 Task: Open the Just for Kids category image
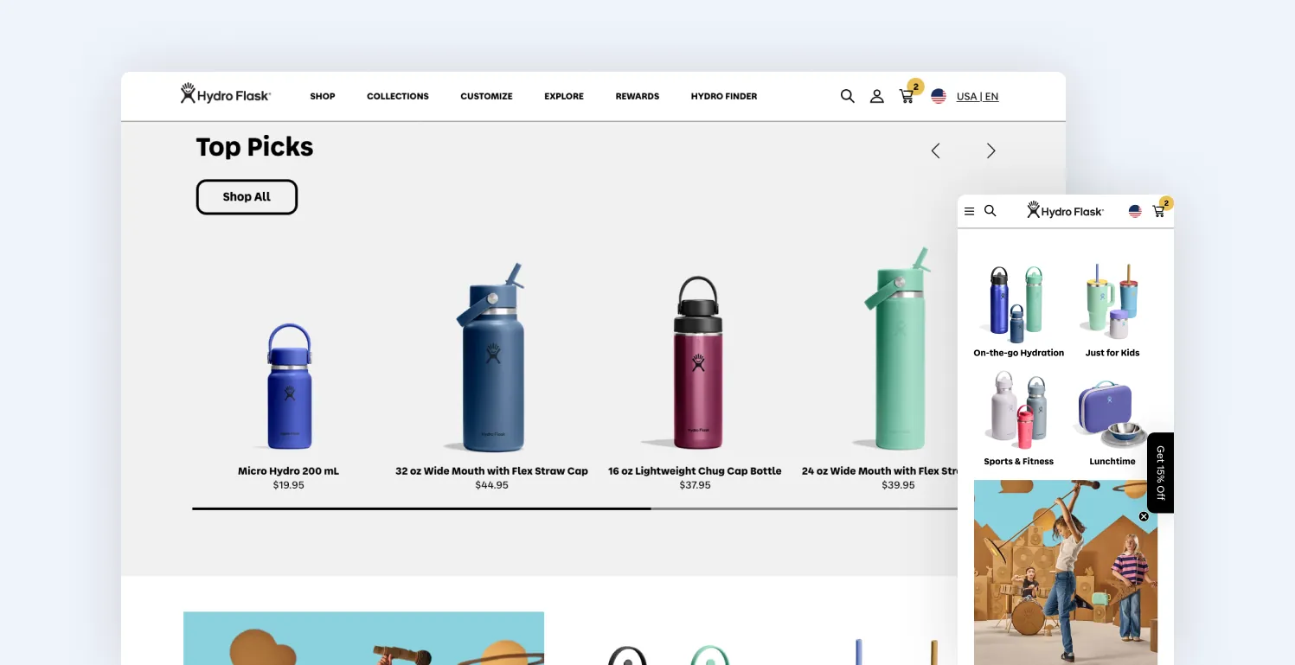pyautogui.click(x=1112, y=302)
